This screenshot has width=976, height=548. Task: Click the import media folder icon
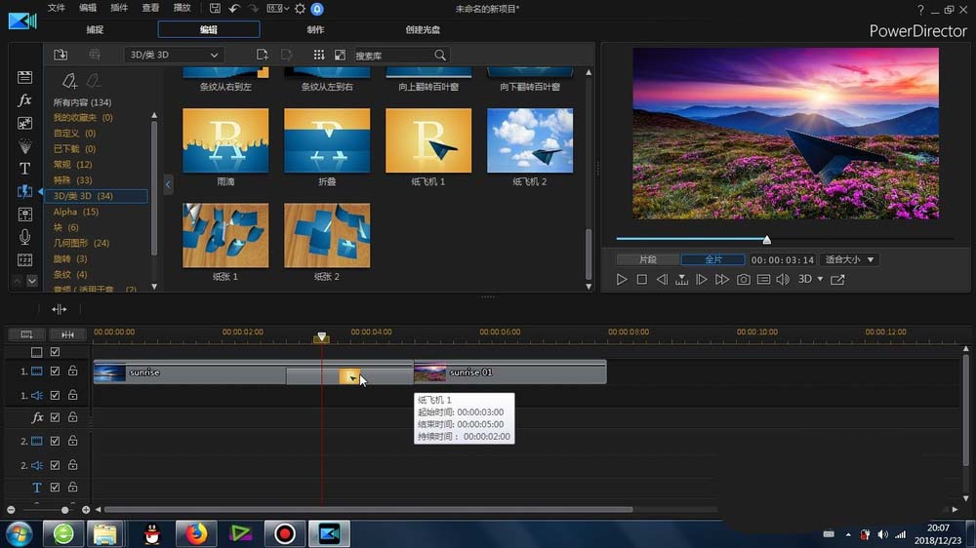pos(61,56)
